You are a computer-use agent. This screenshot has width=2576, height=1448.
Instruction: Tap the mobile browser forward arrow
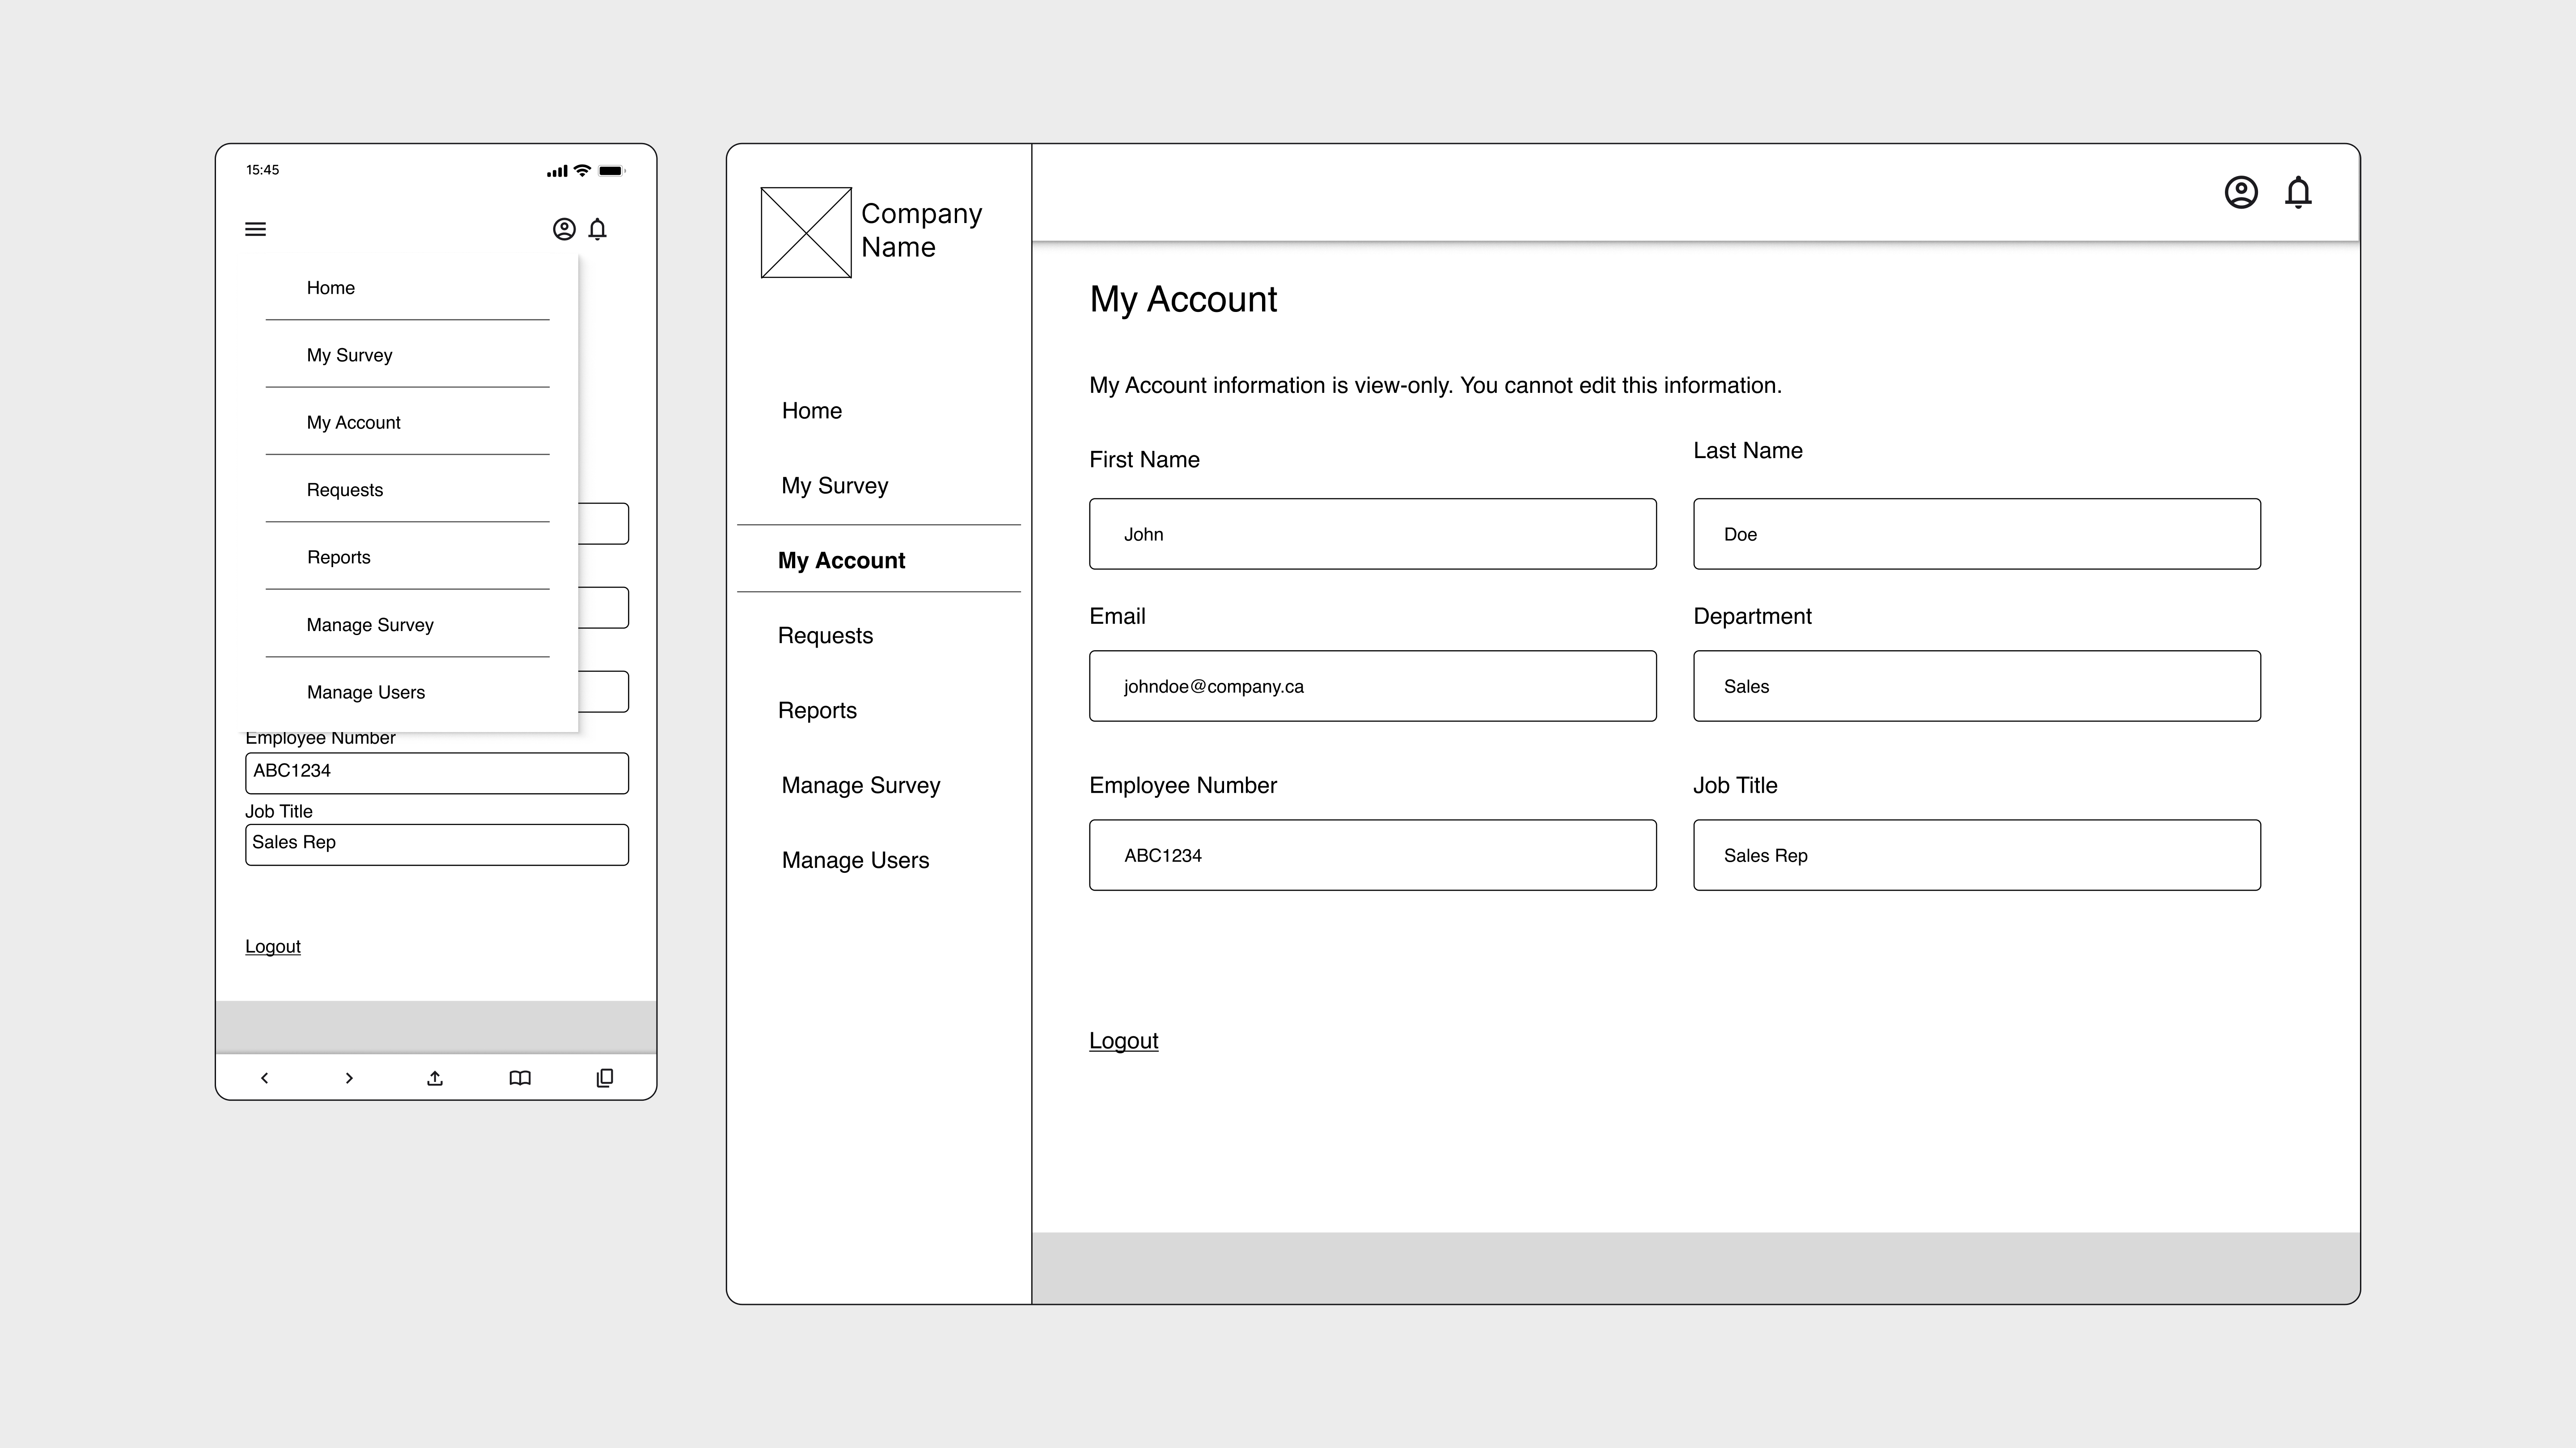pyautogui.click(x=349, y=1078)
